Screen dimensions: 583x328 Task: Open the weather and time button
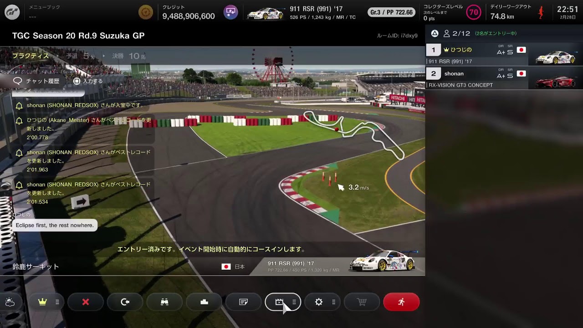[x=10, y=302]
